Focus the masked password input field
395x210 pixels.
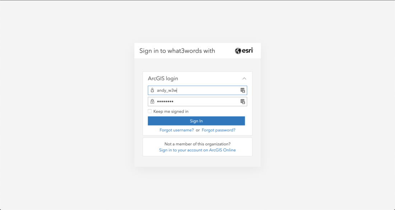(197, 102)
